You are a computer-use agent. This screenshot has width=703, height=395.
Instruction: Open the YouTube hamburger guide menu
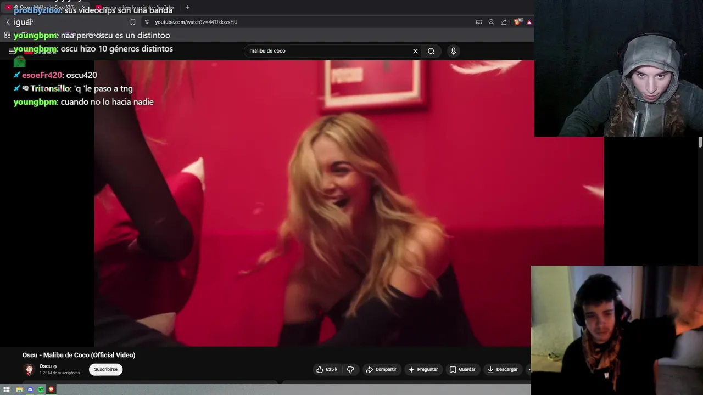coord(12,50)
